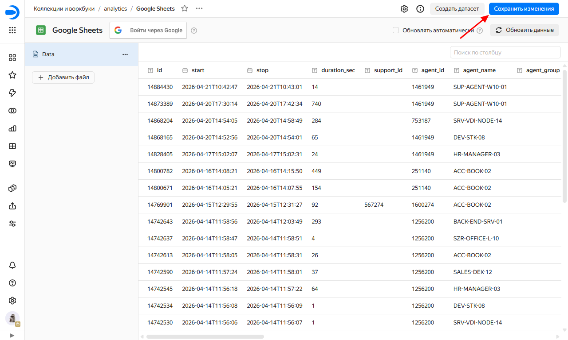Screen dimensions: 568x340
Task: Open Favorites star in left sidebar
Action: pyautogui.click(x=12, y=75)
